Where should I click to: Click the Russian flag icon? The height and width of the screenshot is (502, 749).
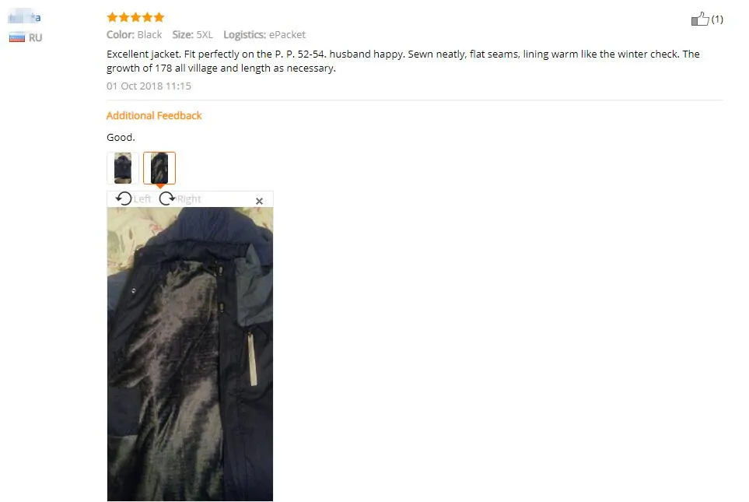[16, 37]
